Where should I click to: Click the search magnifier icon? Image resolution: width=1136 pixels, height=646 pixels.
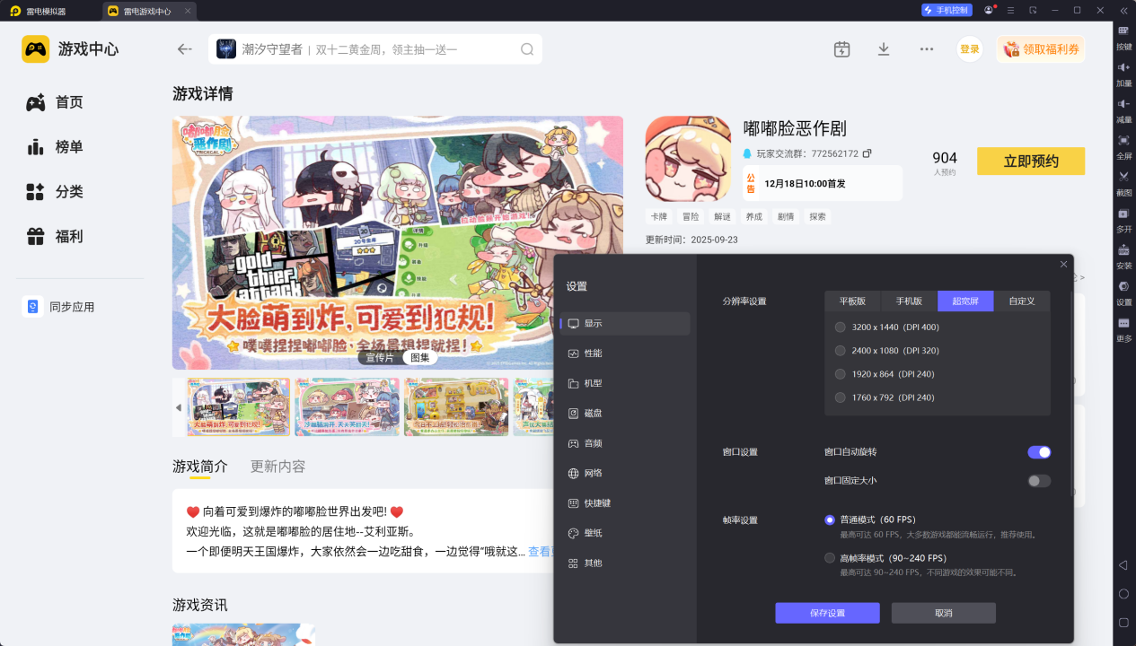click(x=527, y=49)
